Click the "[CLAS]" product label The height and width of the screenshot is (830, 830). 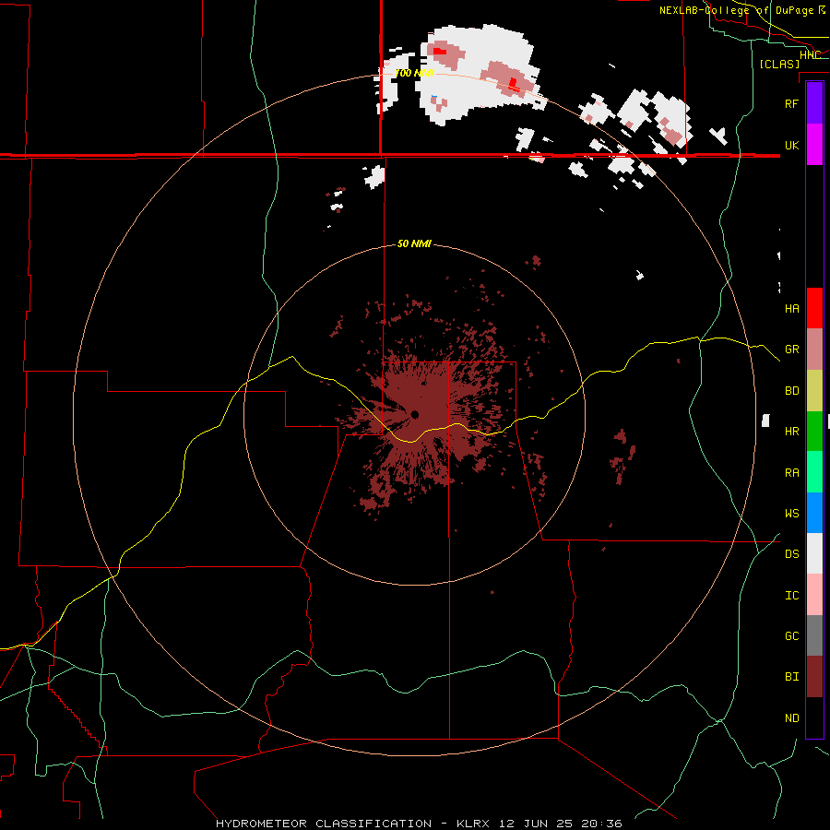779,64
